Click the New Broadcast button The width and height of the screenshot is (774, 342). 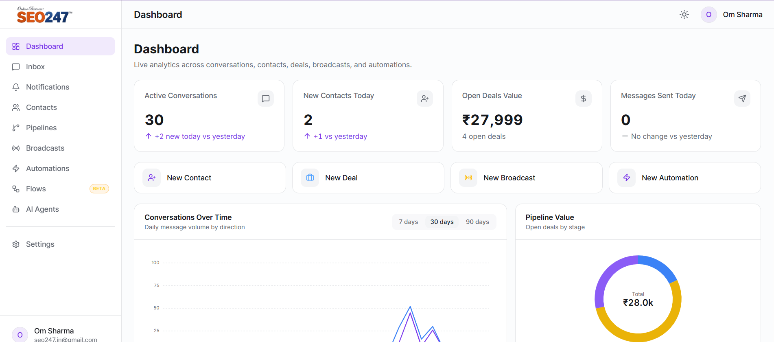pyautogui.click(x=527, y=178)
